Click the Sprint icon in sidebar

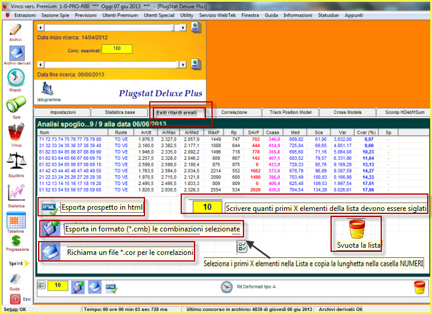19,263
